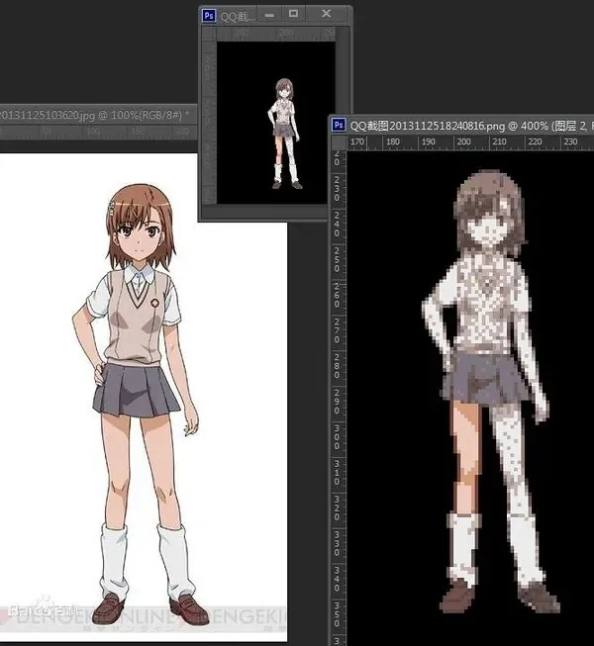Click the 190 mark on 400% window's horizontal ruler
This screenshot has height=646, width=594.
coord(429,141)
